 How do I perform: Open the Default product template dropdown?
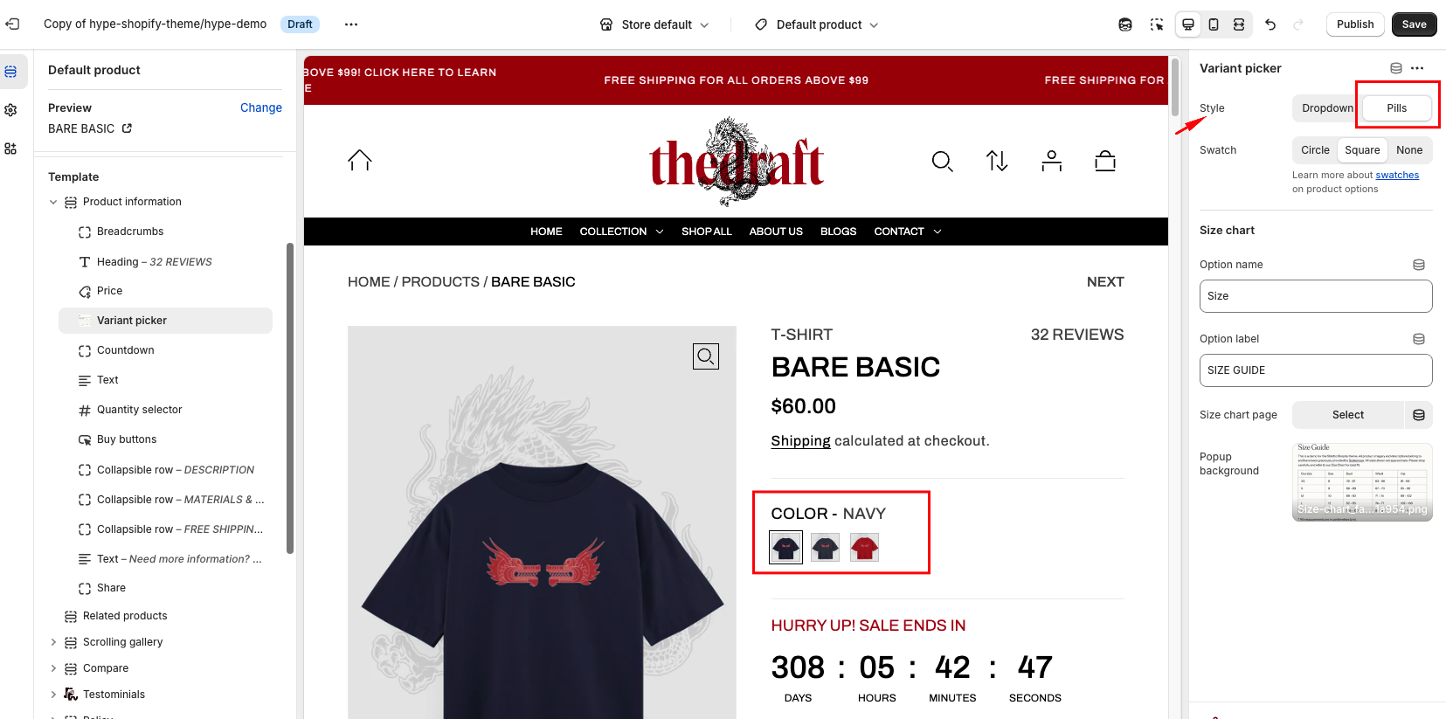click(x=817, y=24)
